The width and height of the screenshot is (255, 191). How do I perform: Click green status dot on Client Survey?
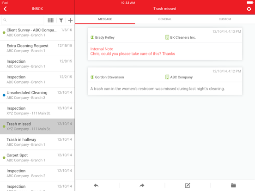4,32
